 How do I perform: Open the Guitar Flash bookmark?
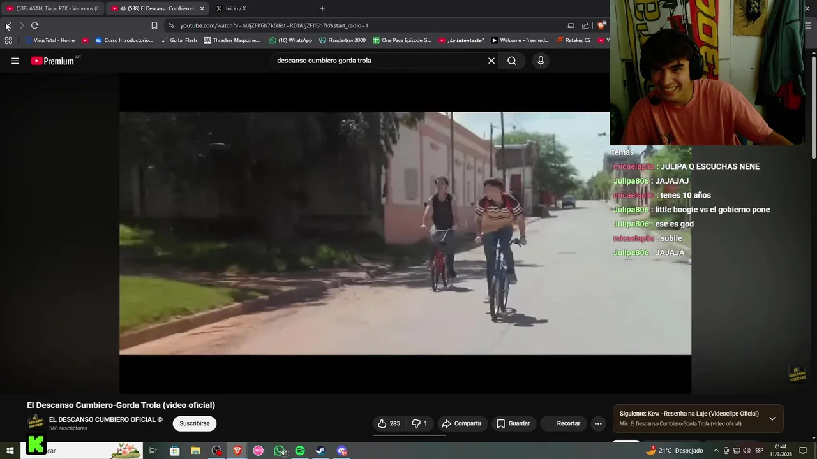point(178,40)
